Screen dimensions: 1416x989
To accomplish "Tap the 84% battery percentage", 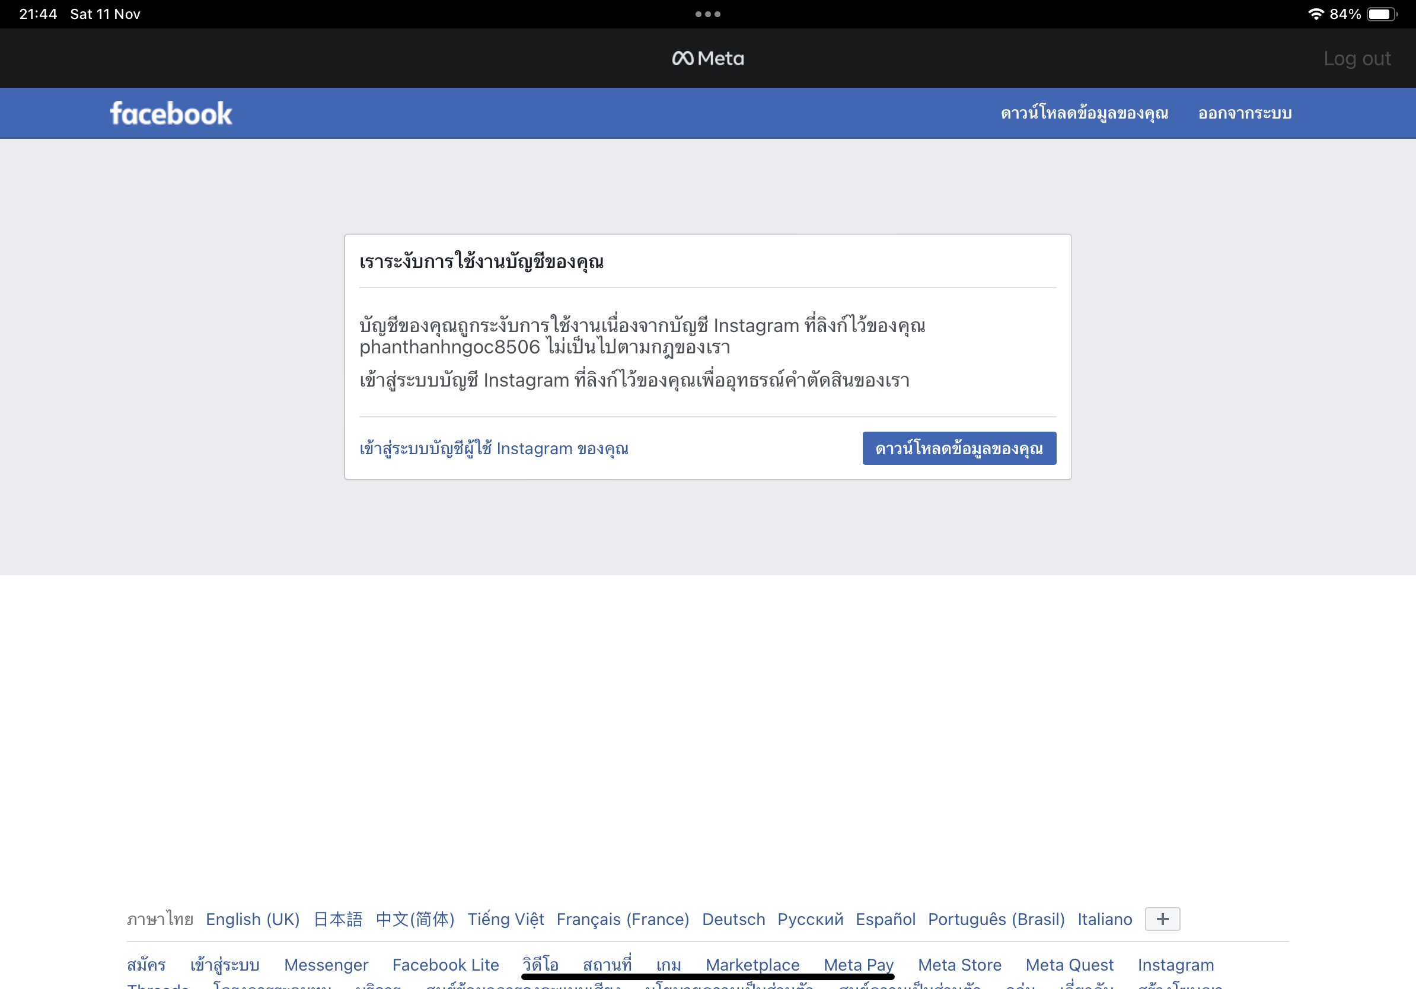I will tap(1345, 14).
